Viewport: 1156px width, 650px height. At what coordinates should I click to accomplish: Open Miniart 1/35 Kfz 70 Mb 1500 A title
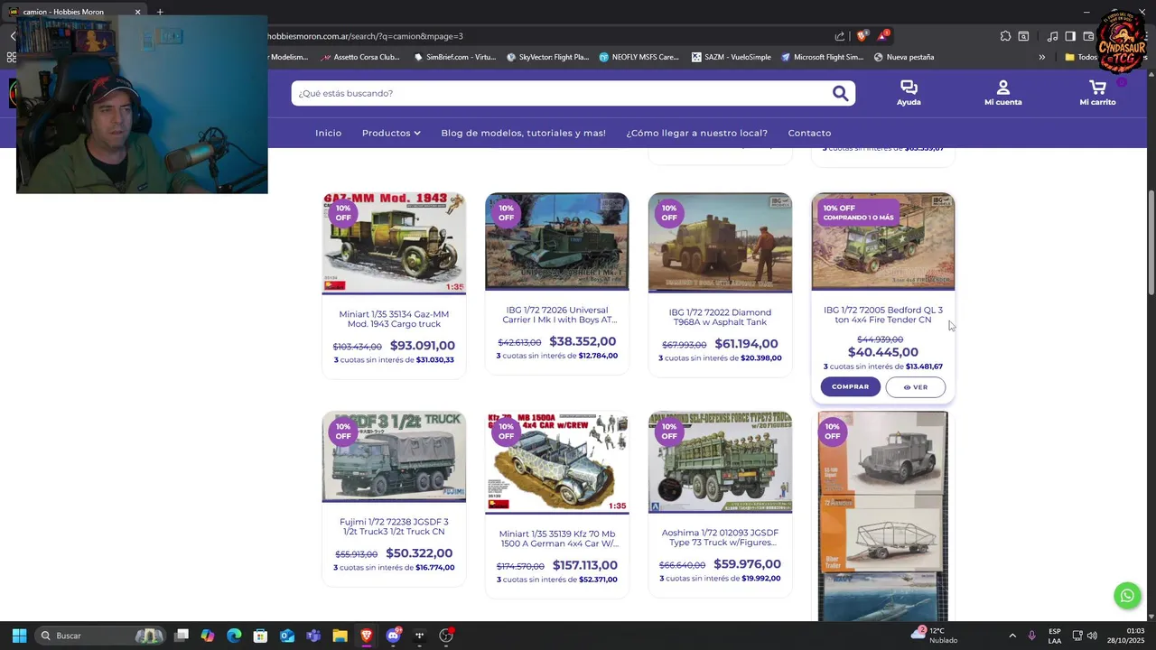pos(557,539)
